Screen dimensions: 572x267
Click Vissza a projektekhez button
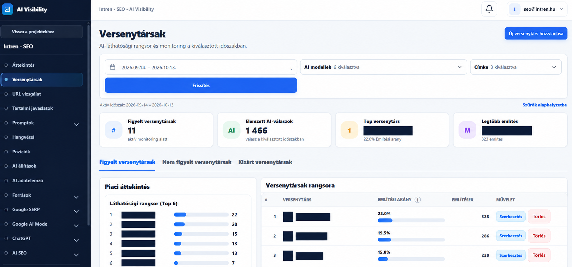pyautogui.click(x=42, y=32)
